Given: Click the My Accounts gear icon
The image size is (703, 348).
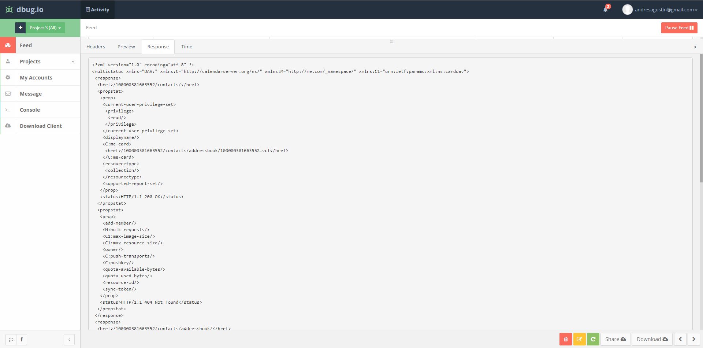Looking at the screenshot, I should [x=8, y=78].
